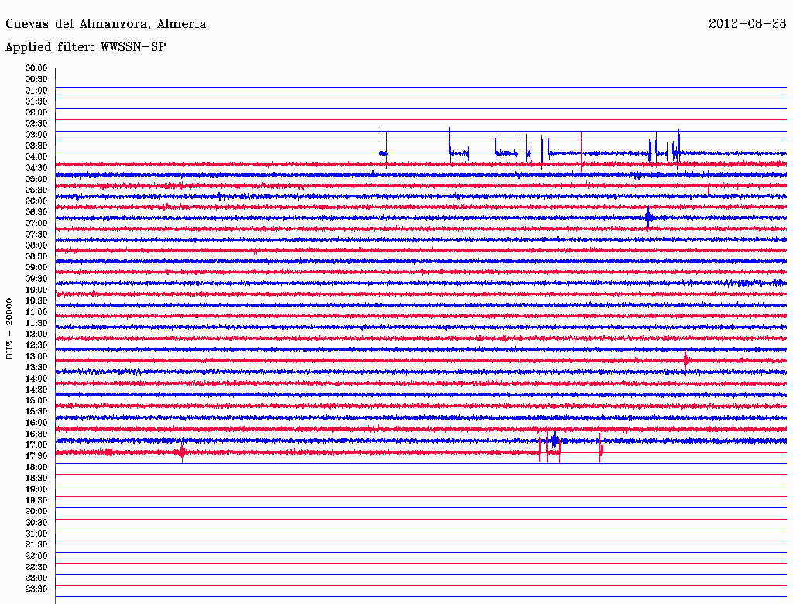Select the 20:30 time label

click(x=36, y=523)
